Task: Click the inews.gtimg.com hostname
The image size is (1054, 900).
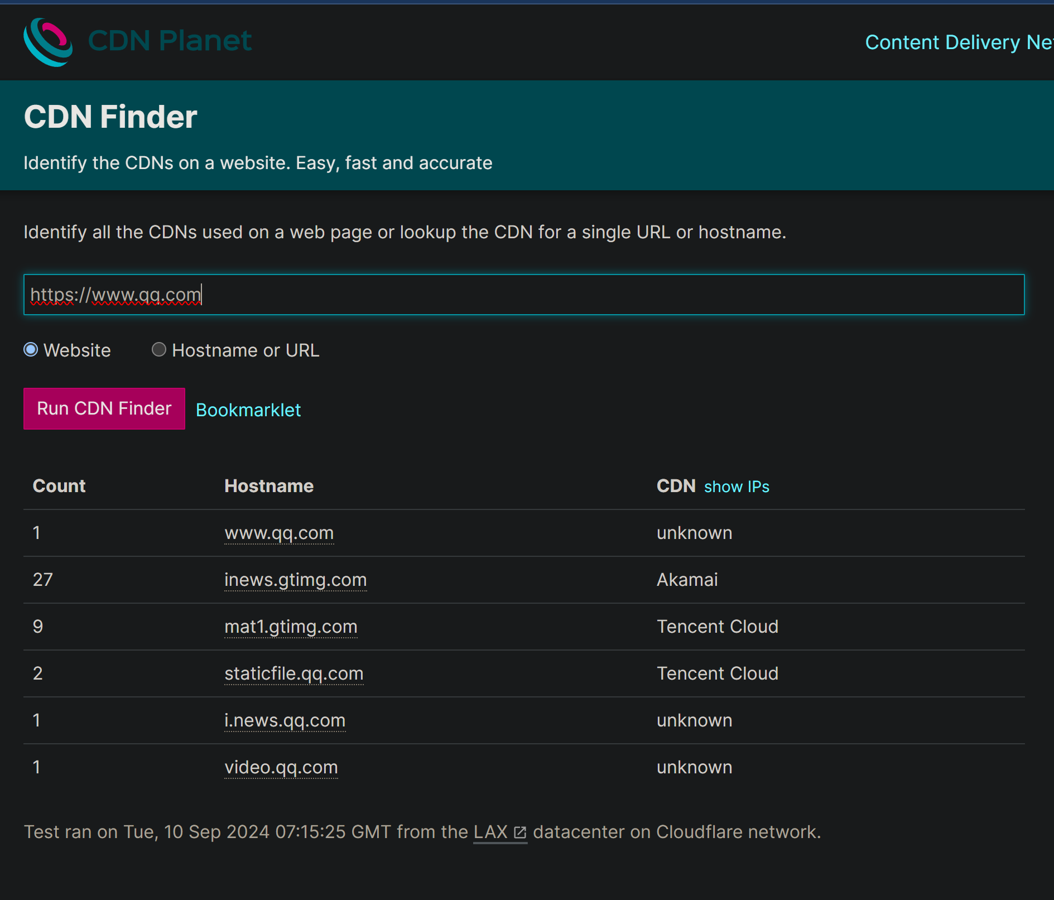Action: click(296, 580)
